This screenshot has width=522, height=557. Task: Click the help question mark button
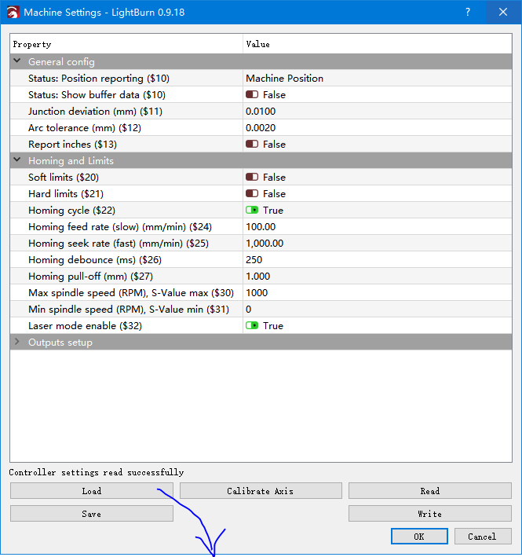pos(468,12)
